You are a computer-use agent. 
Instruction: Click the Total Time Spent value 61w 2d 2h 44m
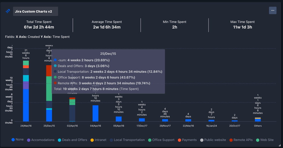click(x=39, y=27)
